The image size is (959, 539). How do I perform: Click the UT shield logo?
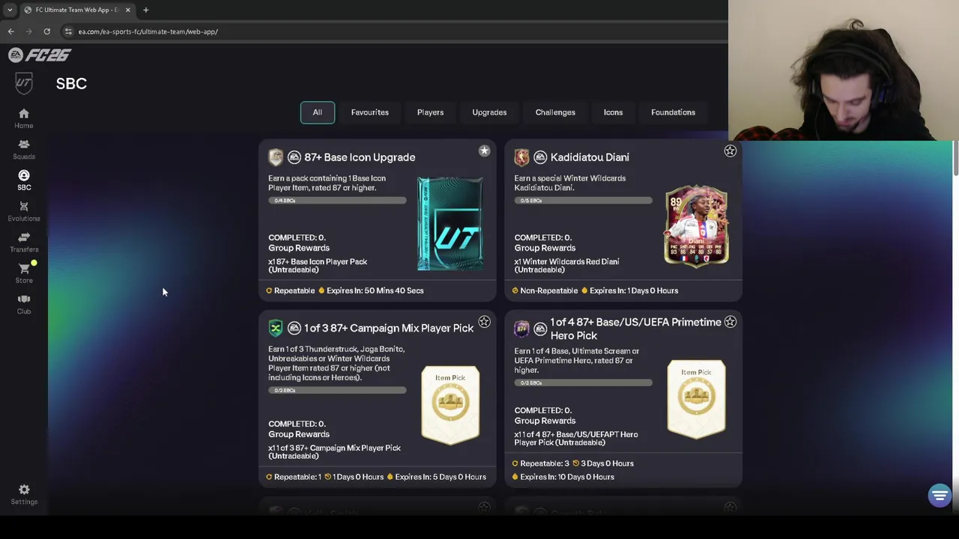tap(24, 83)
